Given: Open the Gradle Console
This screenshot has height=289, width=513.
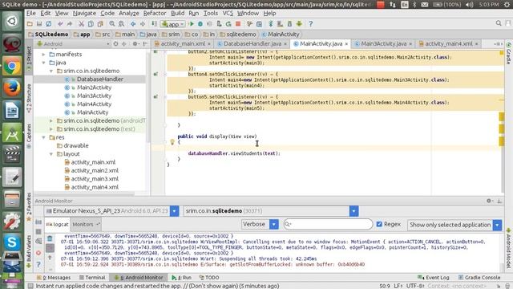Looking at the screenshot, I should [x=479, y=277].
